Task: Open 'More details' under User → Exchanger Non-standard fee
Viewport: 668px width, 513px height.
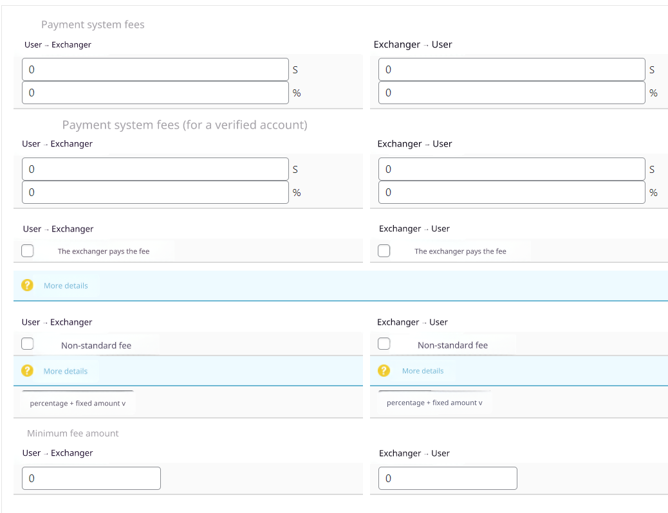Action: click(66, 371)
